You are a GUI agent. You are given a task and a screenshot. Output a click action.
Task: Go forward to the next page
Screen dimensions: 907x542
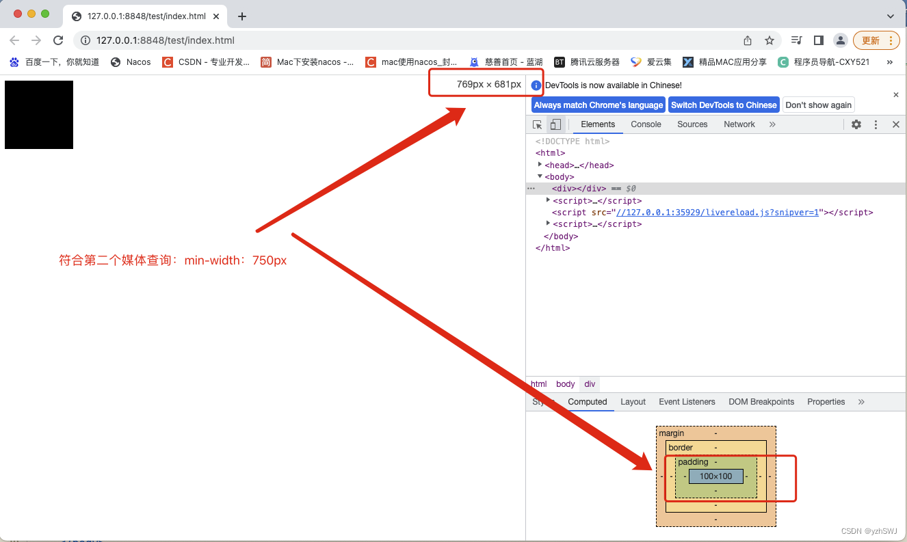tap(36, 40)
